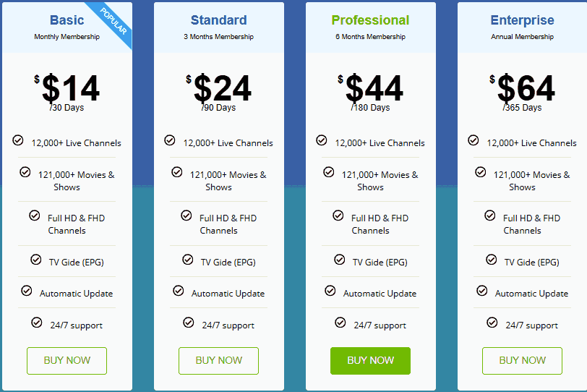Purchase the Professional plan with green BUY NOW
The height and width of the screenshot is (392, 587).
(370, 360)
